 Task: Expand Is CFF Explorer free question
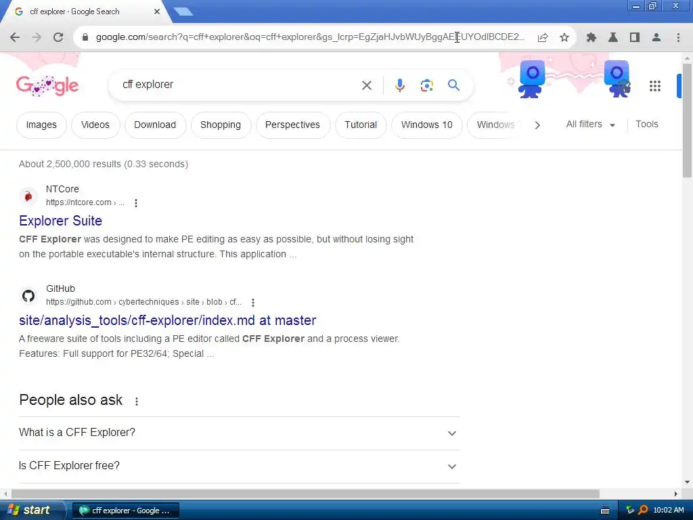[239, 466]
